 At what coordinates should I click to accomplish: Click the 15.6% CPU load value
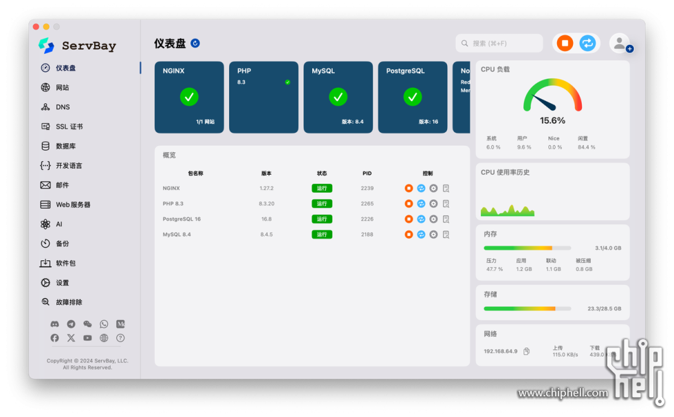point(553,121)
